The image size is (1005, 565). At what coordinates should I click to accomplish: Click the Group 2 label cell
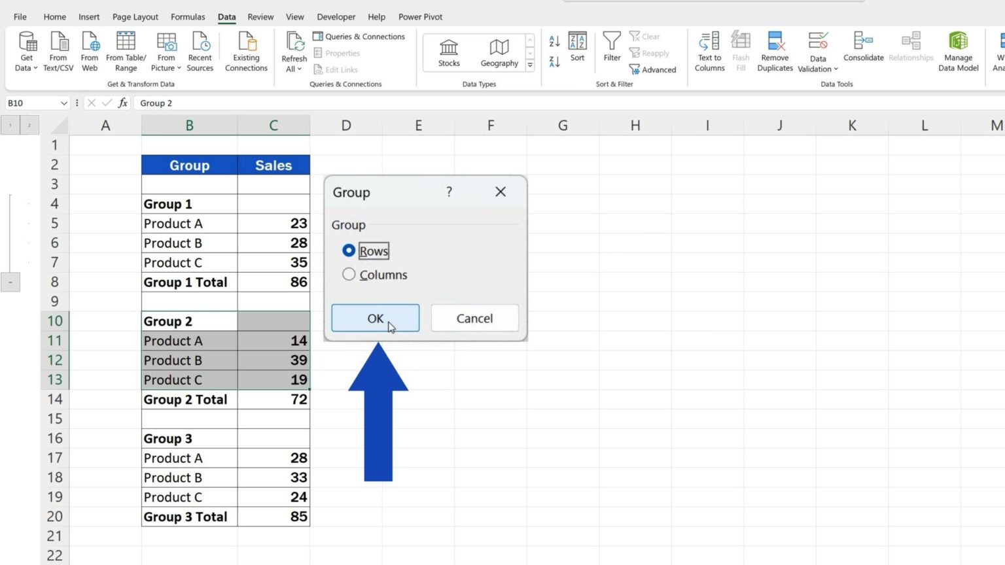click(190, 321)
